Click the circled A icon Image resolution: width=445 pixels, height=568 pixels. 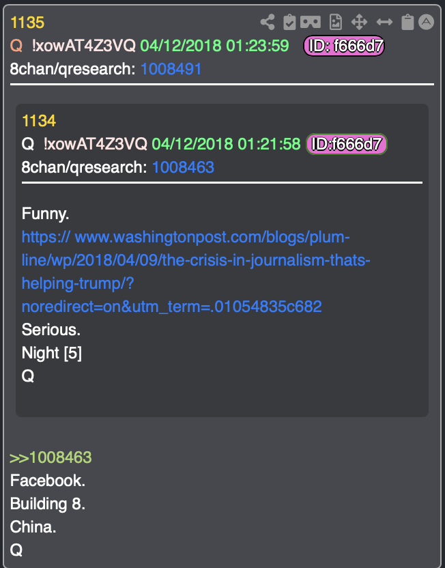click(426, 22)
